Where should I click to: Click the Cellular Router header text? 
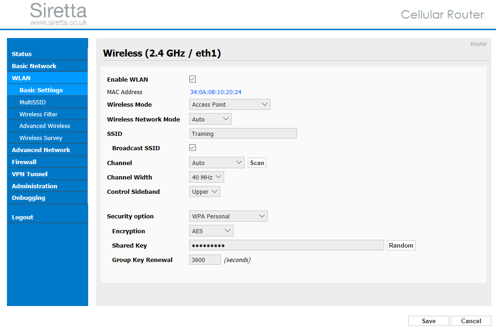pos(442,14)
